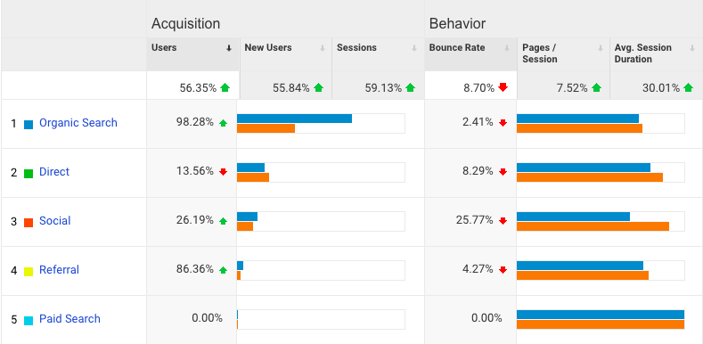
Task: Select the Behavior section heading
Action: 457,23
